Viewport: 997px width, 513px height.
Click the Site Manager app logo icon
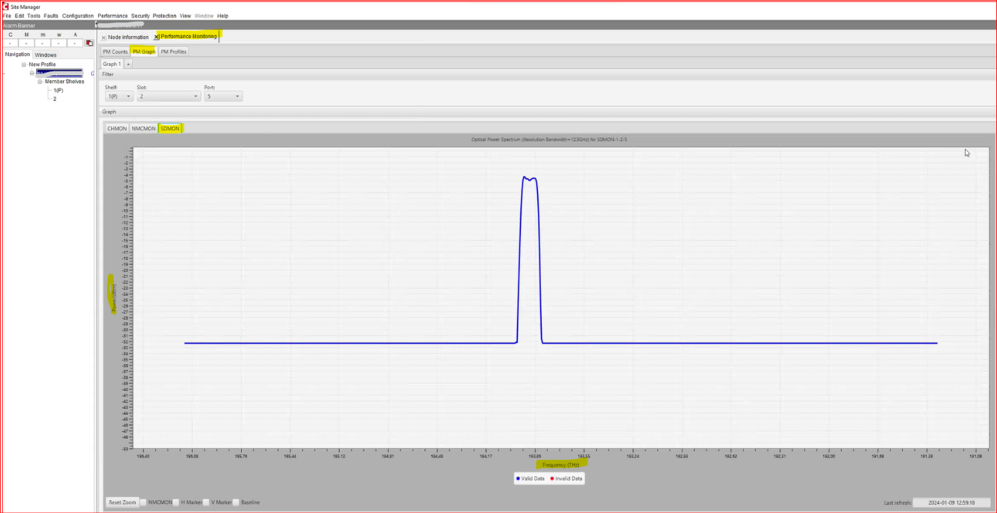point(5,7)
